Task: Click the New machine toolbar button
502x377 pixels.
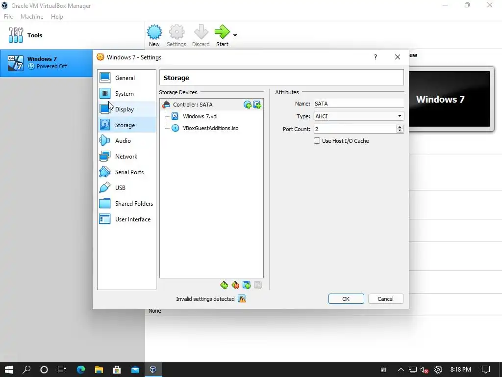Action: tap(154, 35)
